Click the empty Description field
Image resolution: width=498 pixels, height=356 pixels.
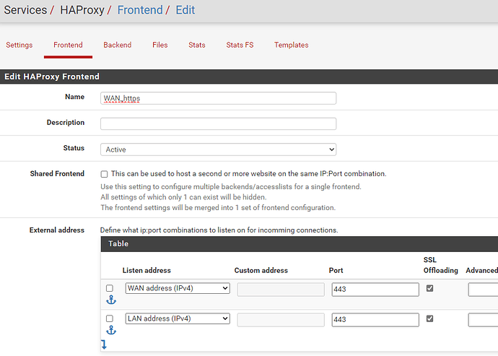[218, 123]
